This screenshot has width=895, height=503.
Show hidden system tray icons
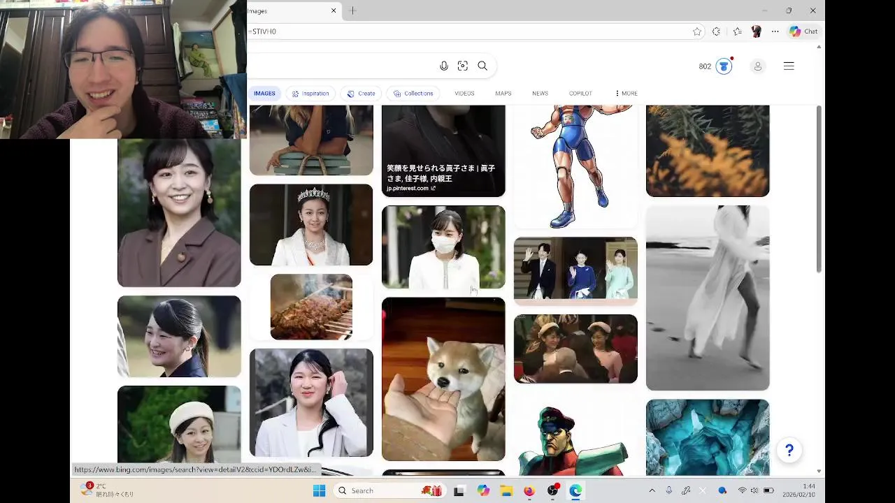[652, 490]
